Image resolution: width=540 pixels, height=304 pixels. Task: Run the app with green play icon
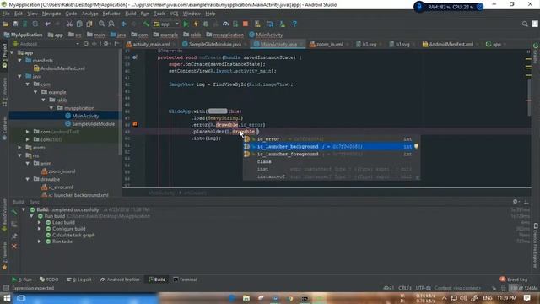coord(186,24)
